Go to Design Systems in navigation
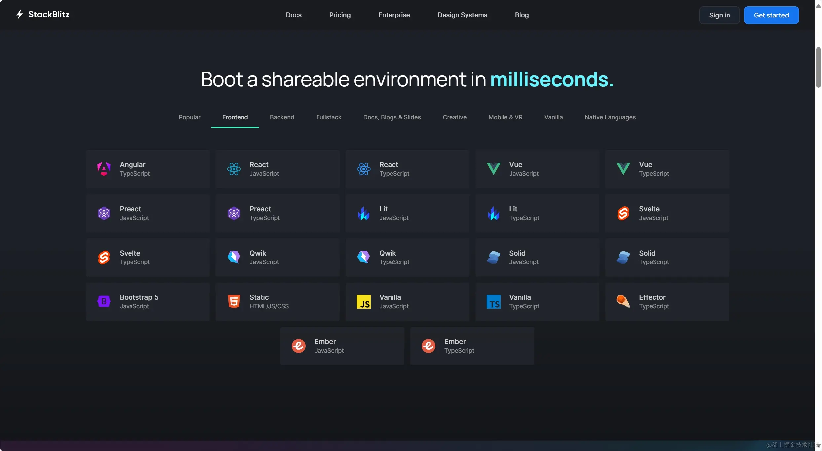 [462, 15]
